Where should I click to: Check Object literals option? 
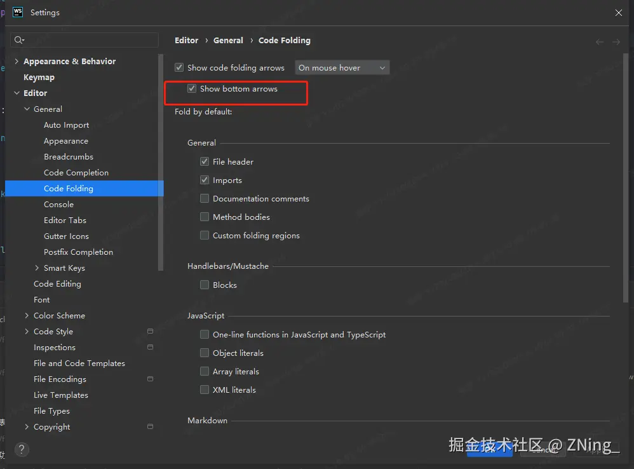205,353
